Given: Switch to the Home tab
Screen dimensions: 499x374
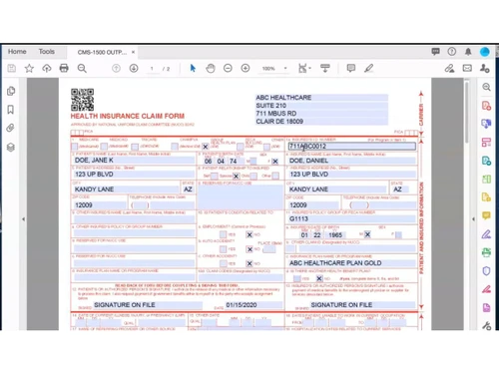Looking at the screenshot, I should tap(17, 52).
